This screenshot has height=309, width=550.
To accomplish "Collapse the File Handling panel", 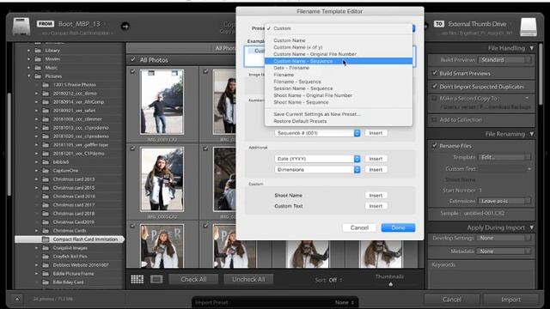I will click(532, 48).
